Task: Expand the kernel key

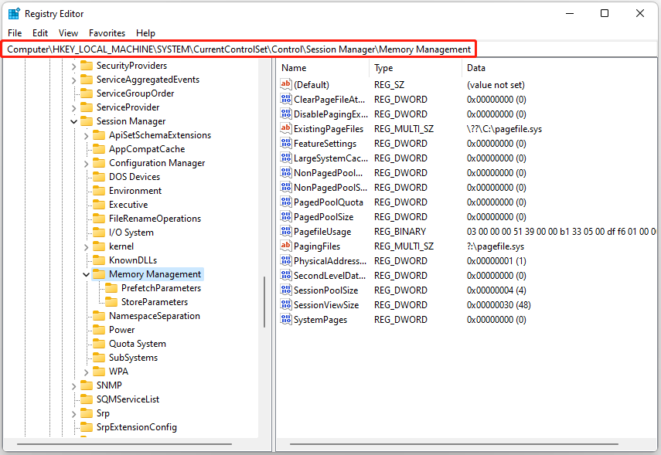Action: click(x=86, y=247)
